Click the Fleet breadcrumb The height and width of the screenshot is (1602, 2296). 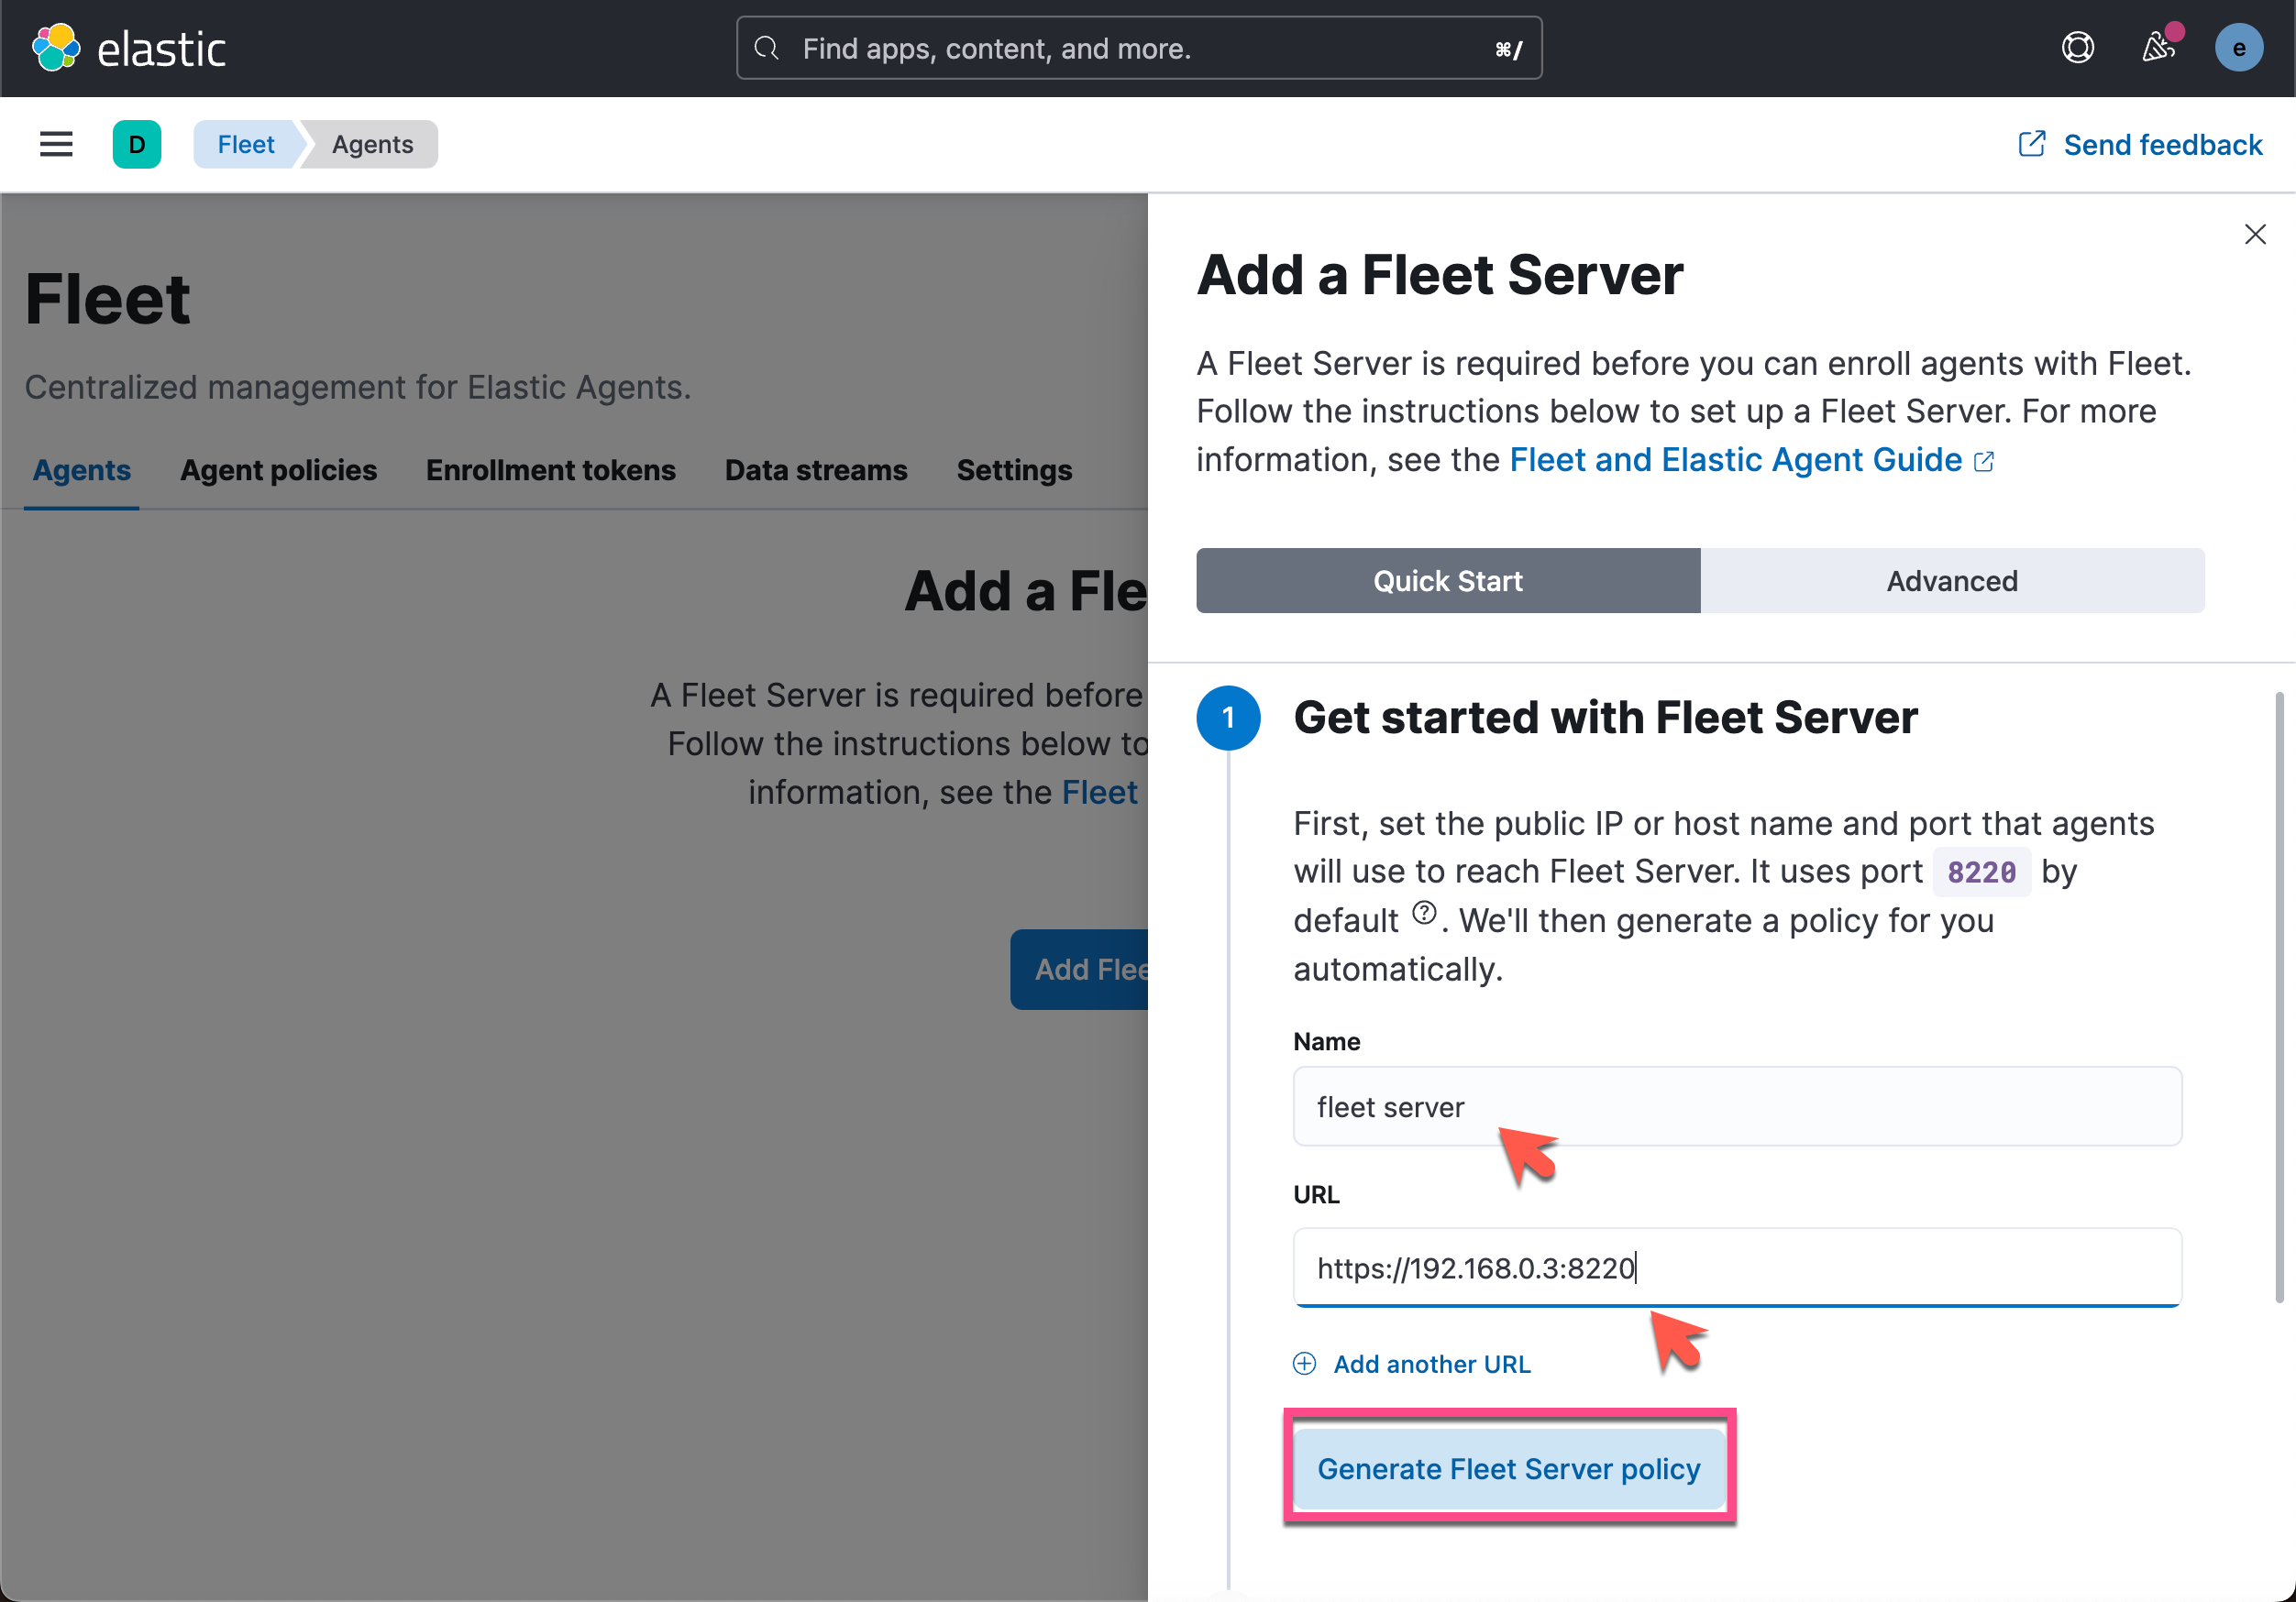click(246, 144)
